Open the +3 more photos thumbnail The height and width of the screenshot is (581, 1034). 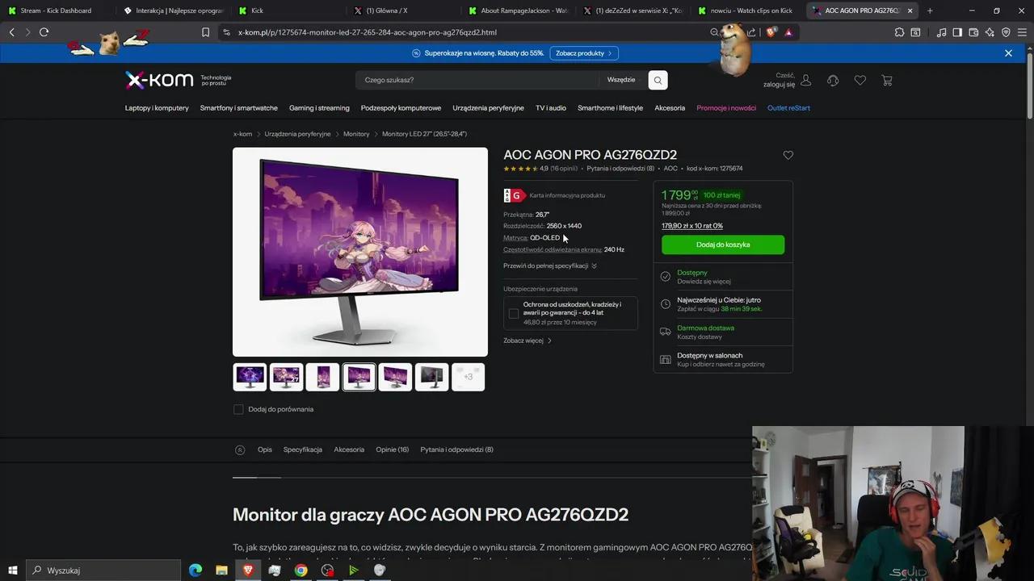pyautogui.click(x=468, y=377)
